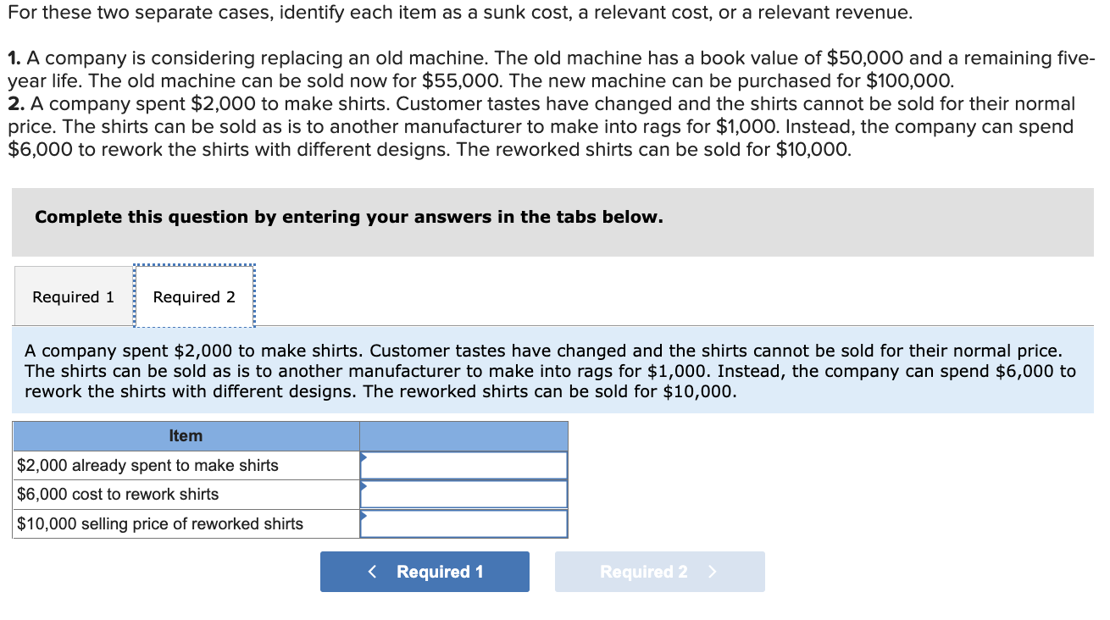Click the Required 1 navigation button
The height and width of the screenshot is (620, 1110).
pos(425,571)
